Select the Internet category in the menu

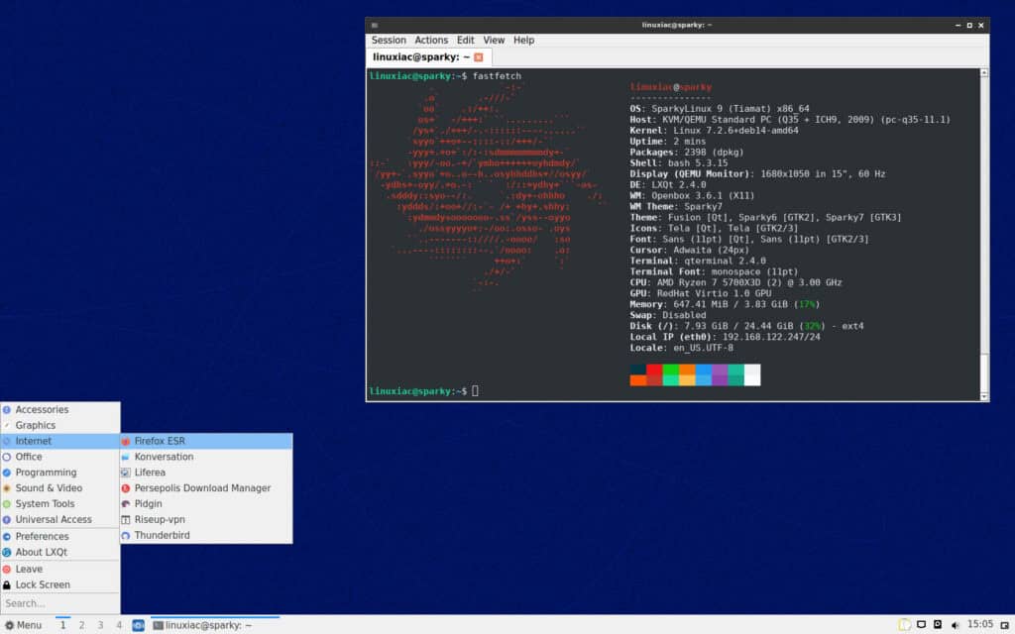coord(60,441)
